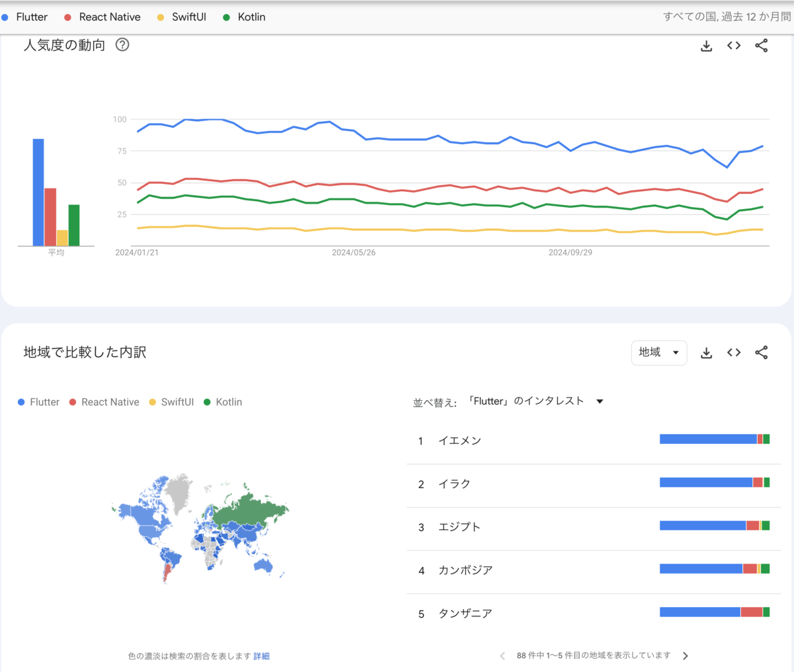Click the 88 件中 1〜5 件目 pagination text
The height and width of the screenshot is (672, 794).
pyautogui.click(x=594, y=655)
